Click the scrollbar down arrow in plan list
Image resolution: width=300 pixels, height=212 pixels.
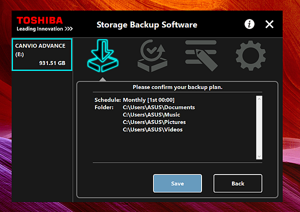pyautogui.click(x=259, y=156)
